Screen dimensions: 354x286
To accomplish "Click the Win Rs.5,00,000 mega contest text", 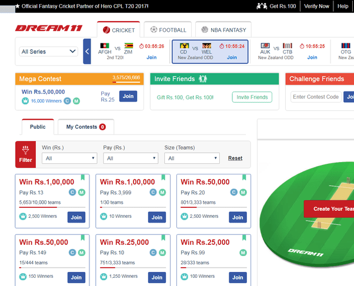I will point(43,92).
